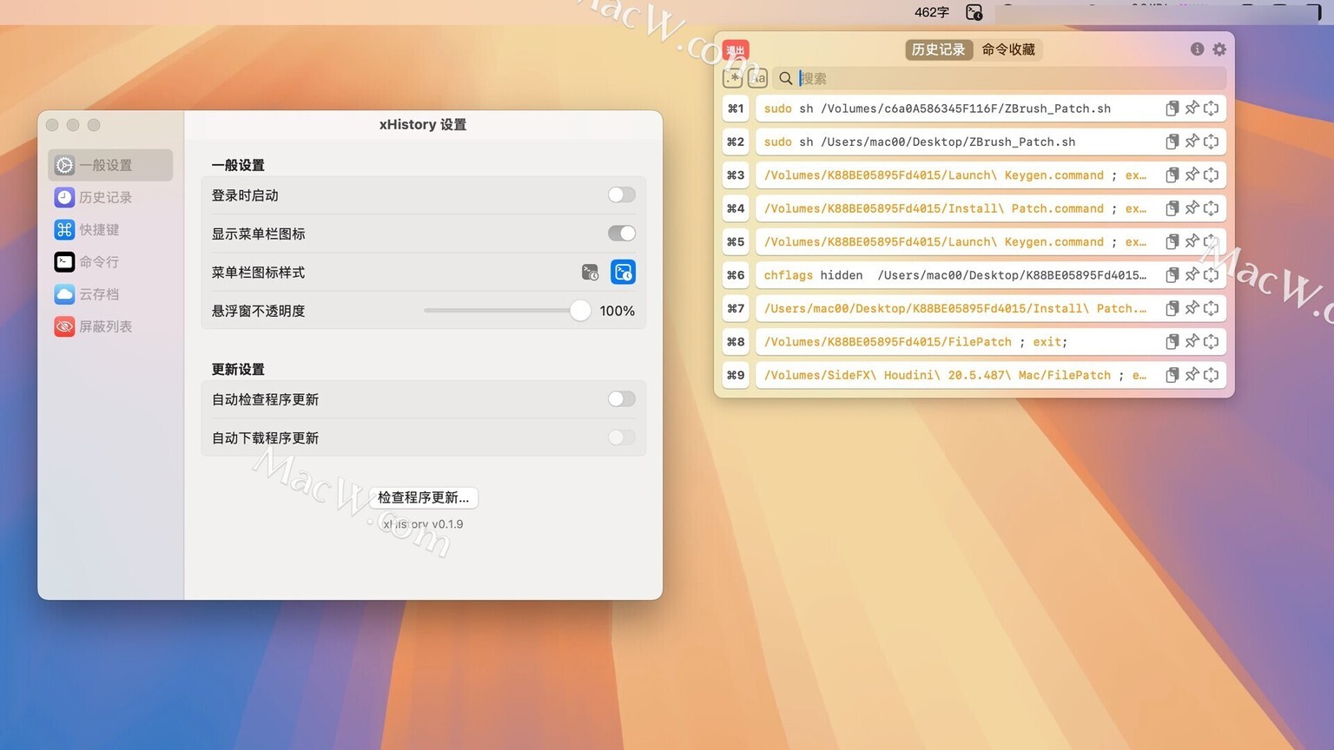Click in the 搜索 search field
Image resolution: width=1334 pixels, height=750 pixels.
click(999, 78)
